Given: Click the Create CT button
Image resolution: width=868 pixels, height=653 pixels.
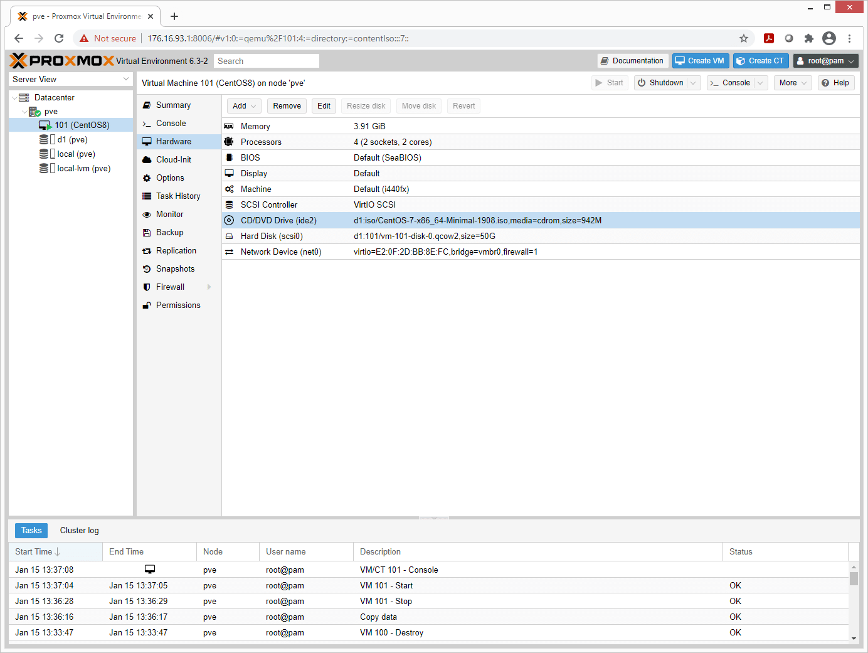Looking at the screenshot, I should click(761, 61).
